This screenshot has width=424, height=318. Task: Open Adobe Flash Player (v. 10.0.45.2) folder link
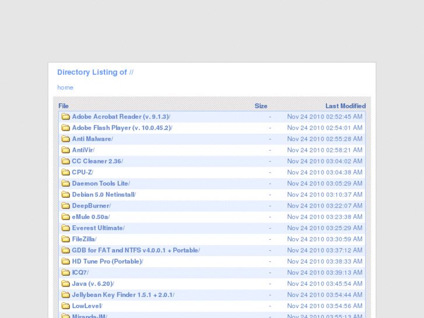122,128
